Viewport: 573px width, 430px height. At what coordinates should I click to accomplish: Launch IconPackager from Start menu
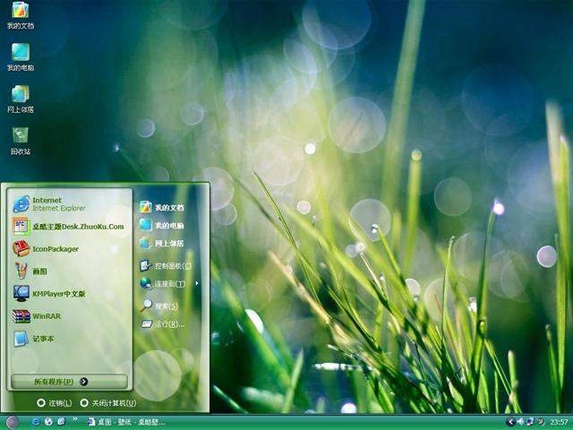pos(70,249)
